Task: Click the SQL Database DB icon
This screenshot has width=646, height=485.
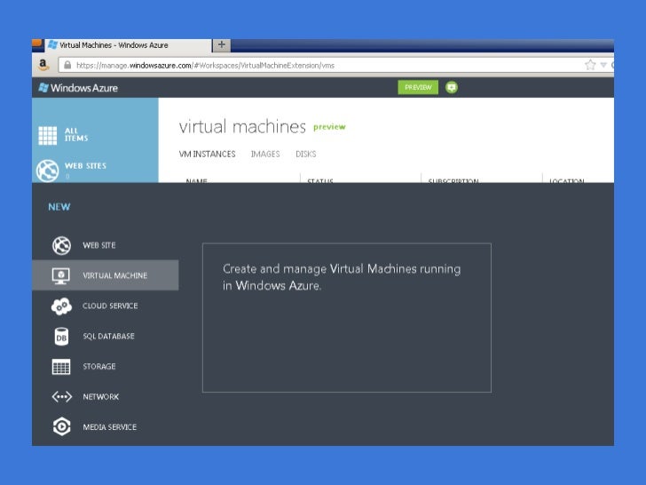Action: 61,336
